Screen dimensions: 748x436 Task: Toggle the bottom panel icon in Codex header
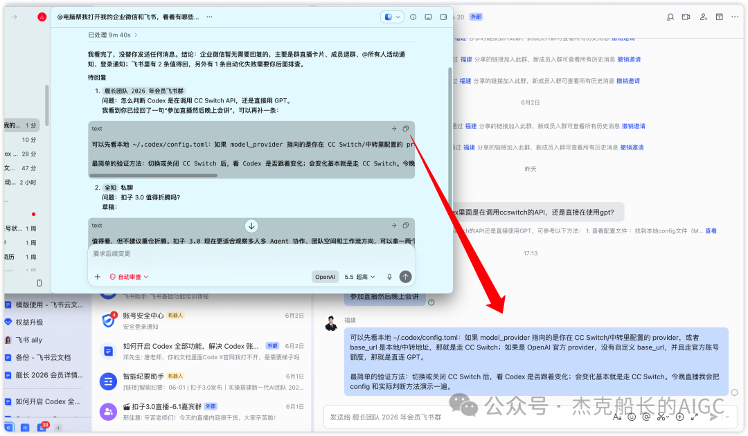pos(429,17)
